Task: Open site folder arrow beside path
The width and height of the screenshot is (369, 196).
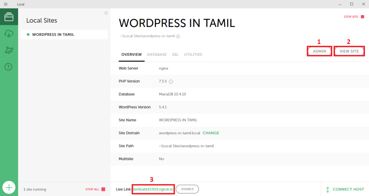Action: (178, 36)
